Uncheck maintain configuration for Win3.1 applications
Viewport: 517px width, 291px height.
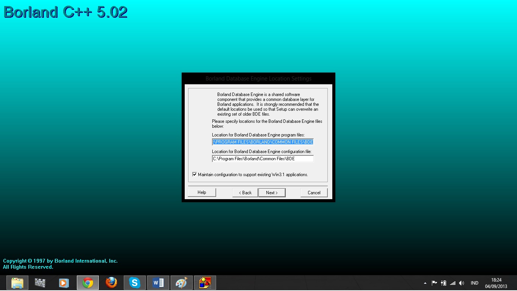coord(195,174)
